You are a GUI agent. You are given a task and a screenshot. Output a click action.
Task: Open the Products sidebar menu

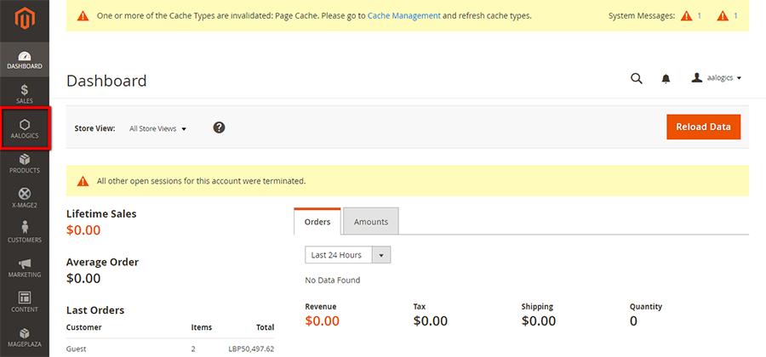(25, 164)
